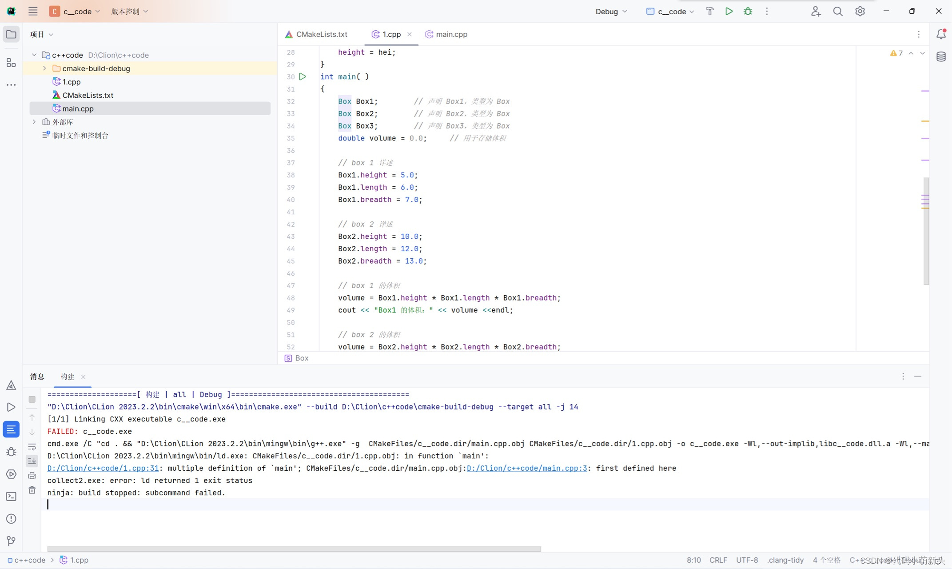Click the 7 warnings indicator
The width and height of the screenshot is (952, 569).
896,53
